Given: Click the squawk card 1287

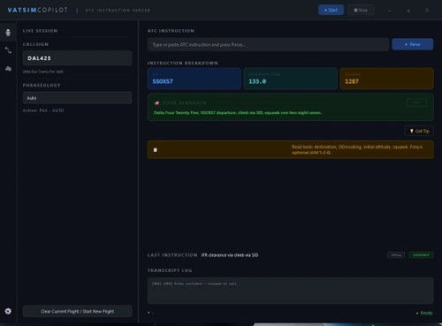Looking at the screenshot, I should tap(386, 79).
